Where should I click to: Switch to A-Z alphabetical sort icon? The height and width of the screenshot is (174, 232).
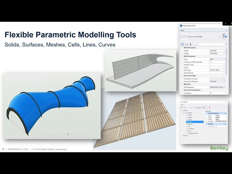pos(187,44)
